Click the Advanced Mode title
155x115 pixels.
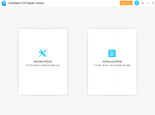click(x=112, y=61)
